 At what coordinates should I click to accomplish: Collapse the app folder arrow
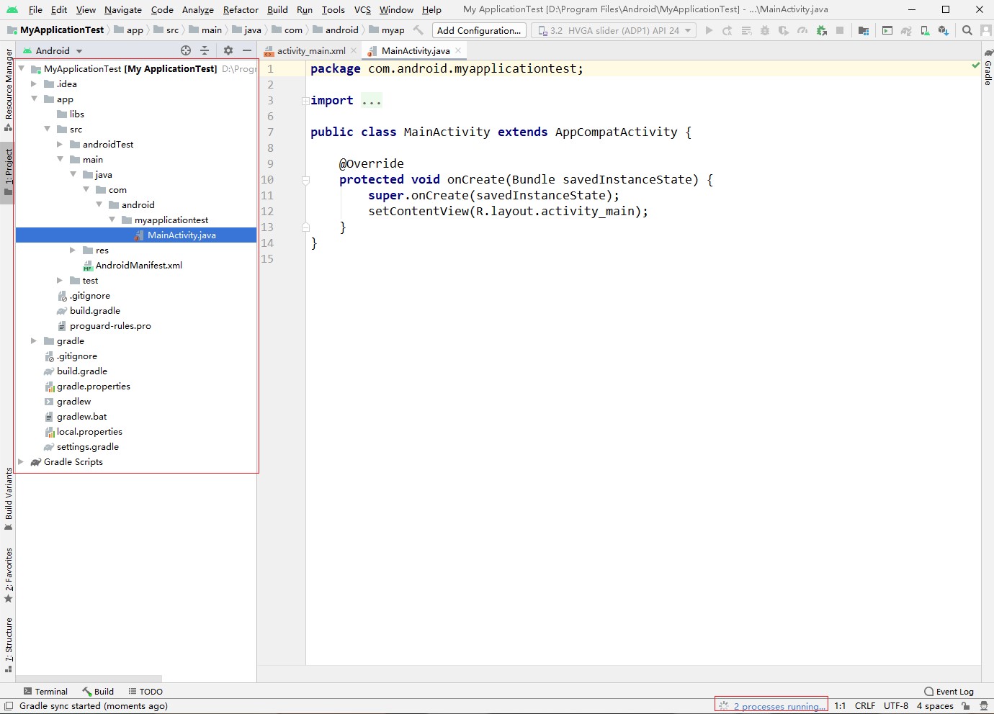click(x=34, y=99)
